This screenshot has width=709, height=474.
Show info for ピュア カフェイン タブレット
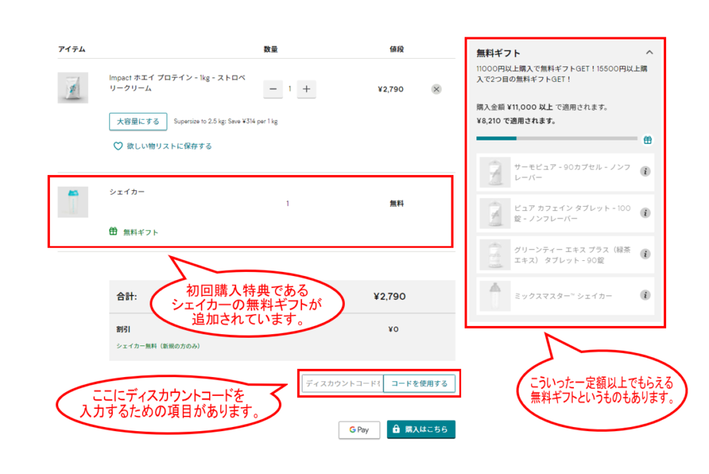645,213
